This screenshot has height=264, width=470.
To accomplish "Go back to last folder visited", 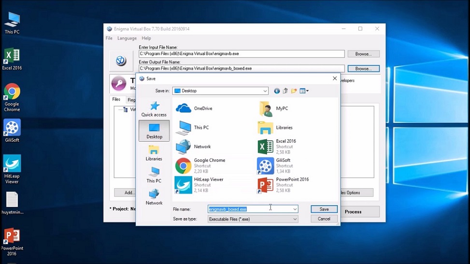I will (x=277, y=91).
